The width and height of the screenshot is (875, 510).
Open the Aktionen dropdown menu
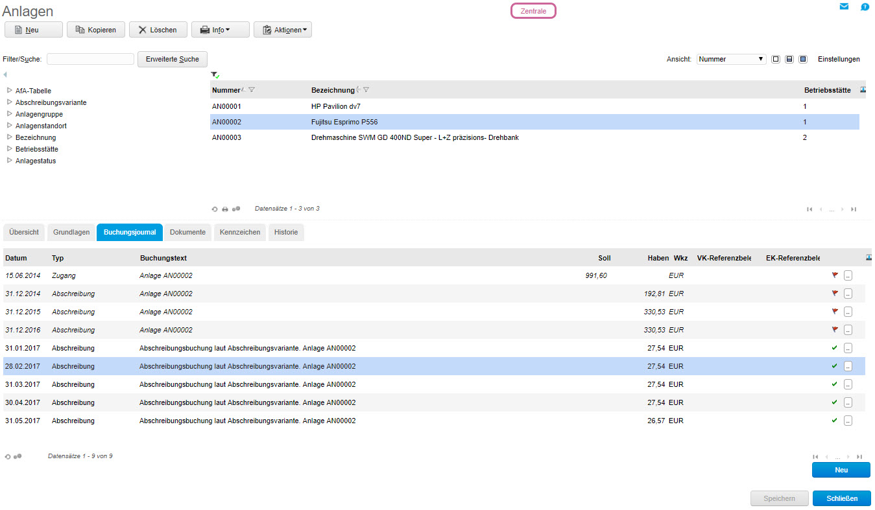pyautogui.click(x=282, y=30)
